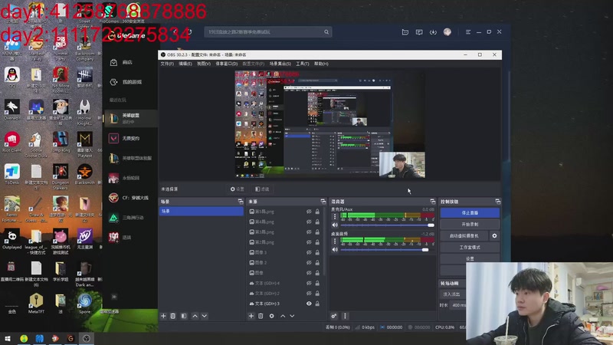Click 滤镜 button in source toolbar
Screen dimensions: 613x345
tap(262, 189)
